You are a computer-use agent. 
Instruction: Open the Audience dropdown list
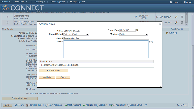pos(147,34)
